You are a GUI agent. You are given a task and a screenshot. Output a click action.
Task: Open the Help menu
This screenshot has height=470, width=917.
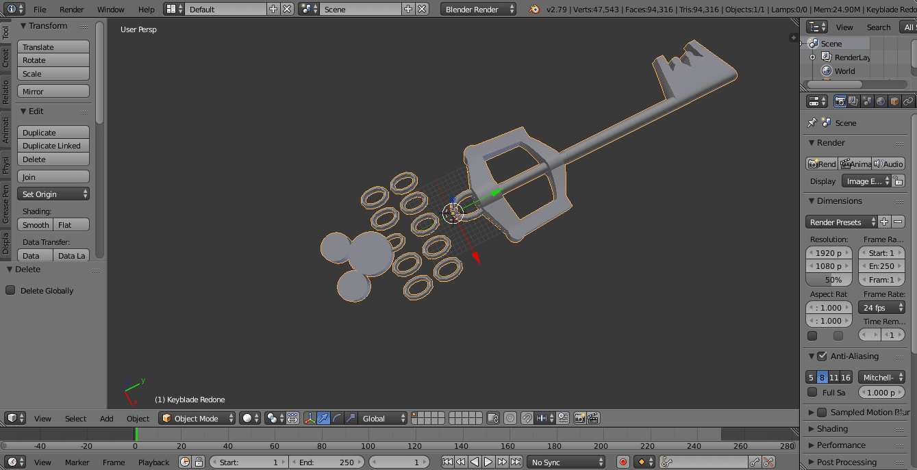coord(146,10)
